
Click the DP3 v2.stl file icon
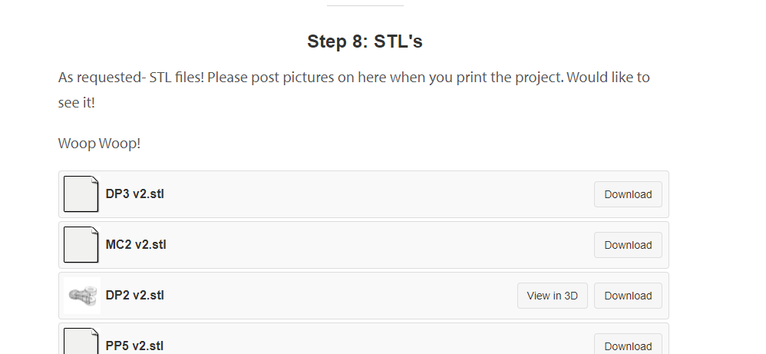tap(81, 194)
